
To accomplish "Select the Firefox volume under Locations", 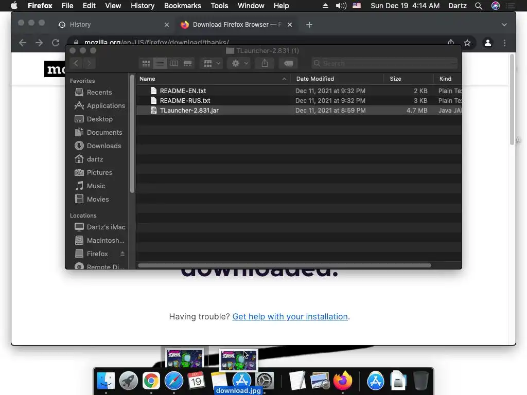I will (91, 254).
